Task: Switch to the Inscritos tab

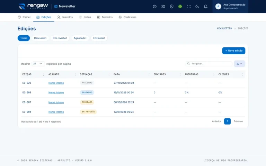Action: click(65, 17)
